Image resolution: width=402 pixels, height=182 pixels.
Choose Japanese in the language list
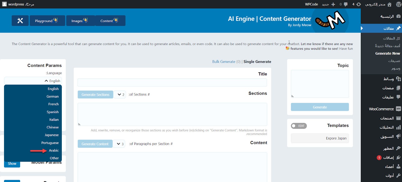pyautogui.click(x=52, y=135)
